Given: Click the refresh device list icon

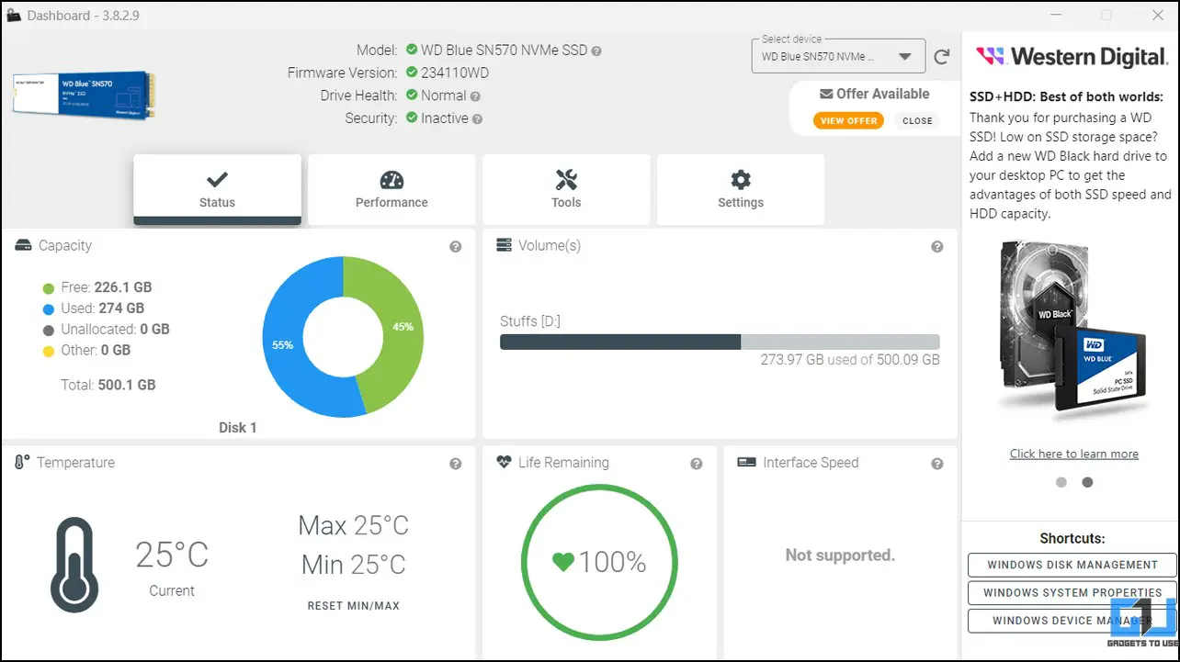Looking at the screenshot, I should pos(942,57).
